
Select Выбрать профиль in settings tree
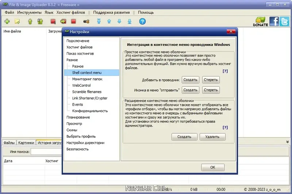click(81, 136)
